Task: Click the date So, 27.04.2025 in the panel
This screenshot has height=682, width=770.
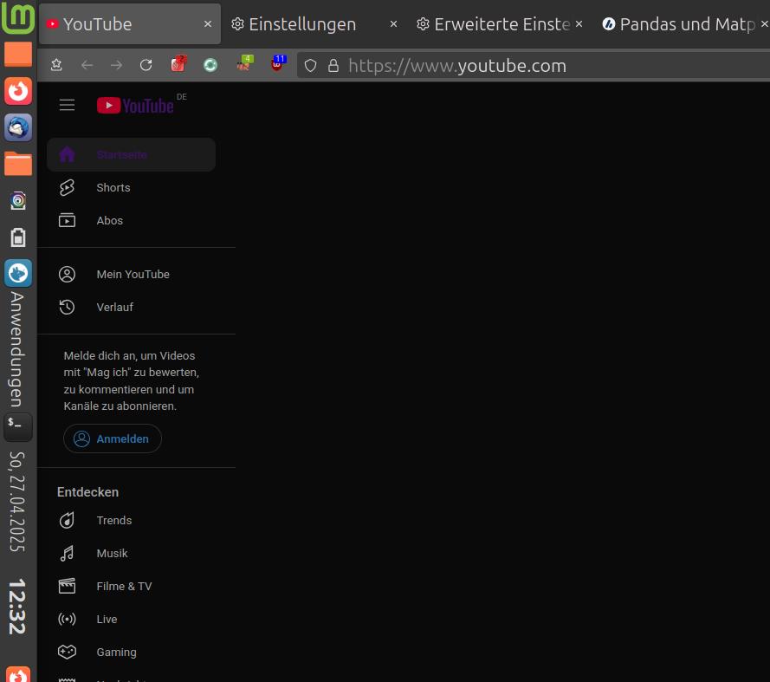Action: tap(17, 502)
